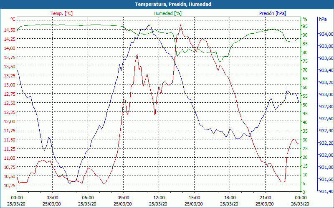The image size is (334, 208).
Task: Click the 12,25 temperature axis value
Action: (10, 112)
